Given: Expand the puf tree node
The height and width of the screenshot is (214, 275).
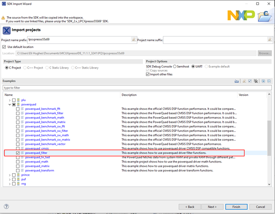Looking at the screenshot, I should point(10,179).
